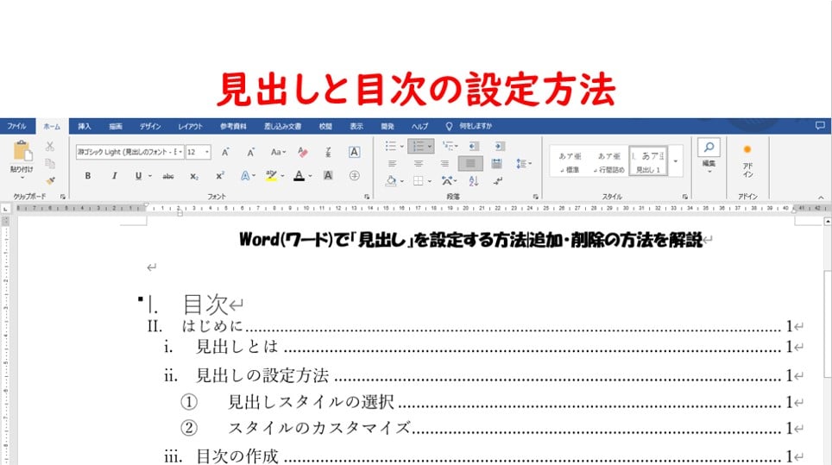Image resolution: width=832 pixels, height=465 pixels.
Task: Switch to the 挿入 (Insert) tab
Action: [85, 126]
